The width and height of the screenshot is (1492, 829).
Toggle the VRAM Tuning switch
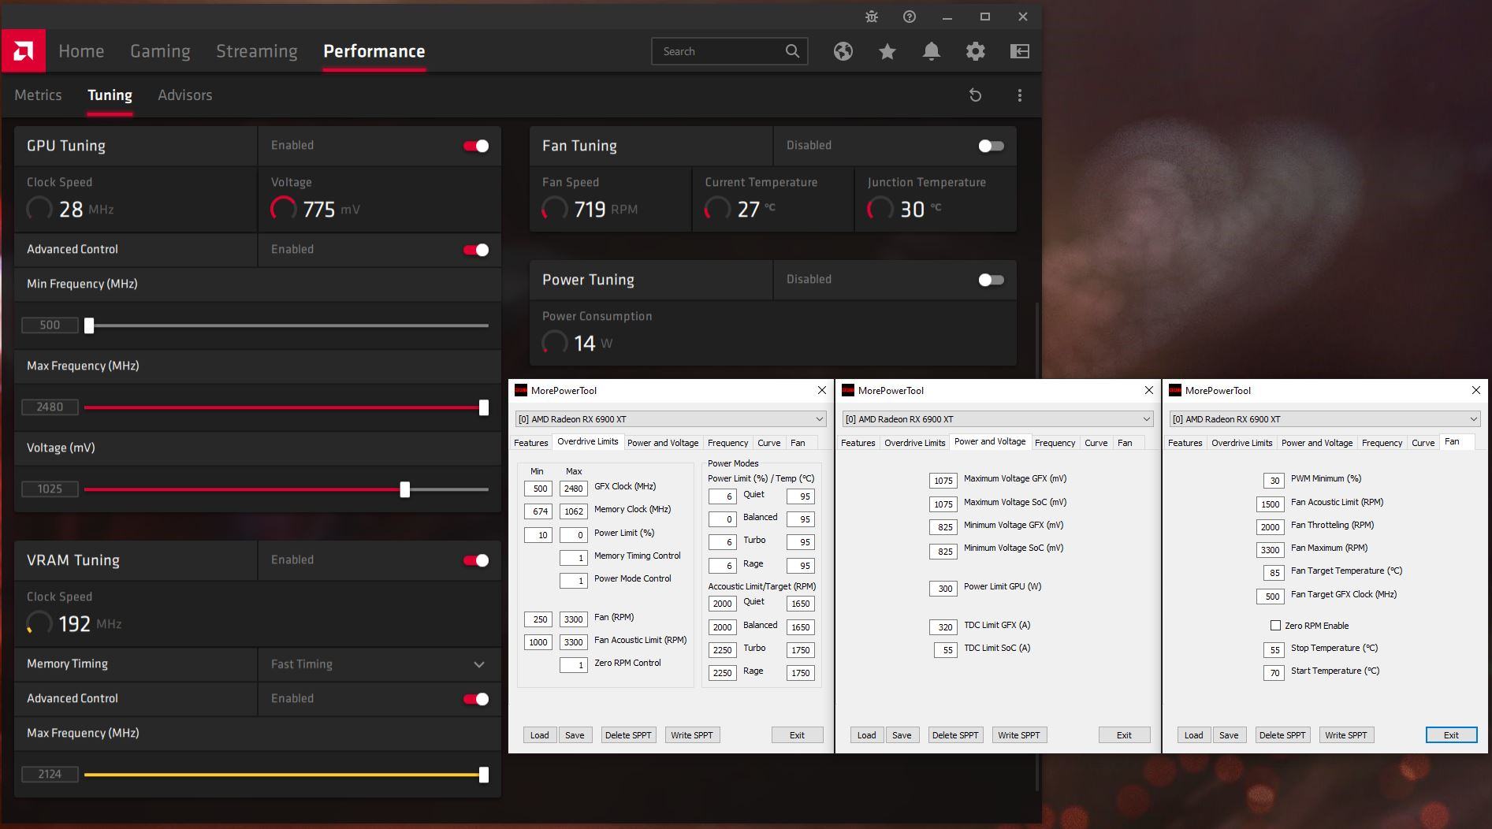point(476,560)
